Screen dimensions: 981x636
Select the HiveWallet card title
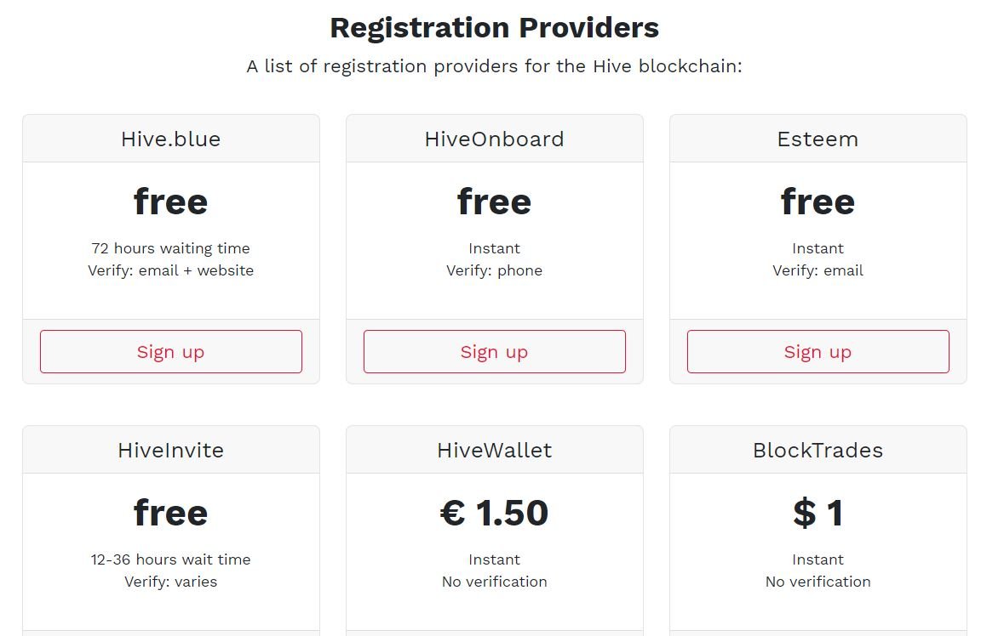pos(494,450)
